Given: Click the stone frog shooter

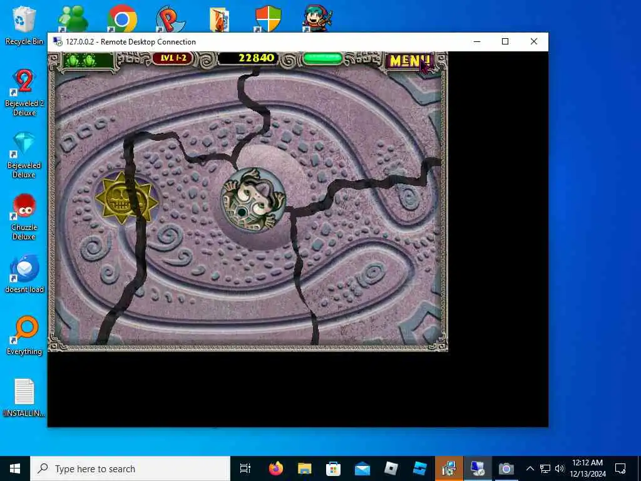Looking at the screenshot, I should (253, 200).
